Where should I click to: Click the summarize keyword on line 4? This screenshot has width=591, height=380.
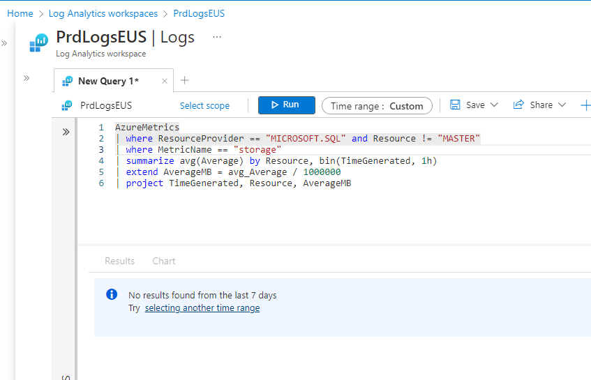[x=150, y=161]
